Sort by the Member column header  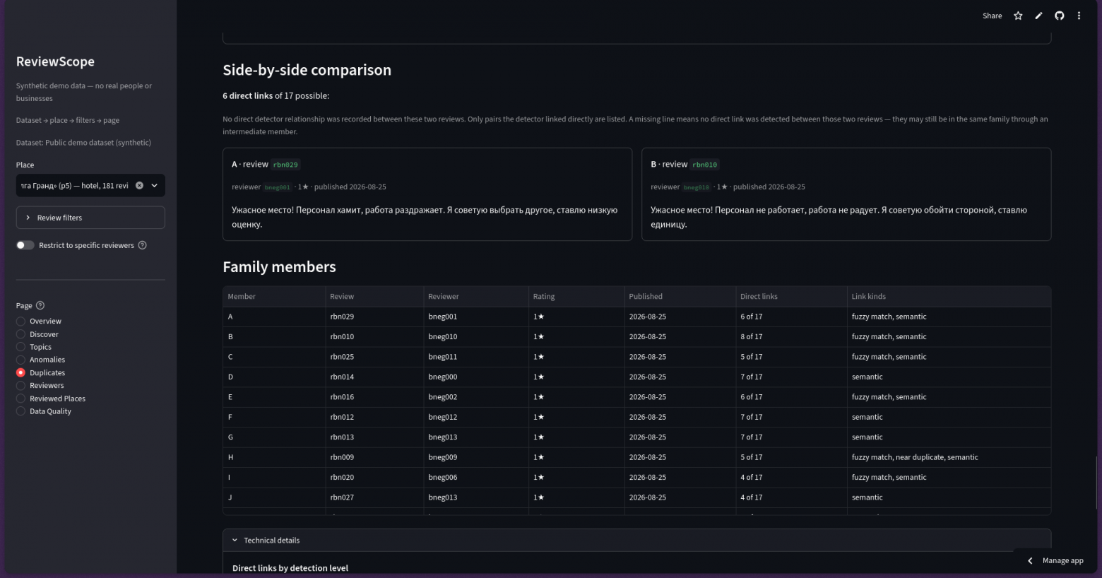coord(273,297)
